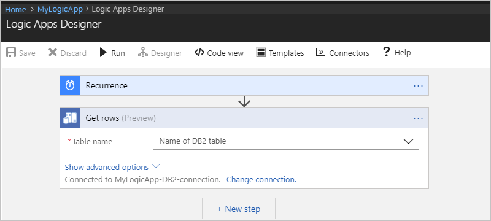Screen dimensions: 491x221
Task: Click the Recurrence alarm clock icon
Action: [x=70, y=85]
